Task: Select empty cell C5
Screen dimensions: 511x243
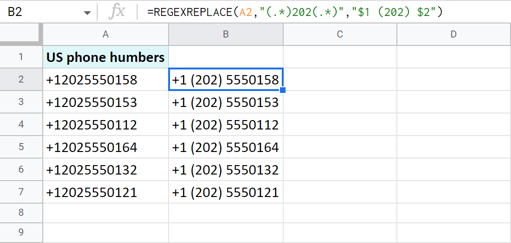Action: tap(340, 147)
